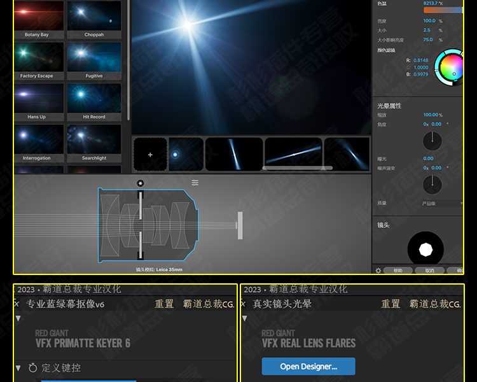Click the 噪声演变 rotation dial
477x382 pixels.
click(x=432, y=185)
